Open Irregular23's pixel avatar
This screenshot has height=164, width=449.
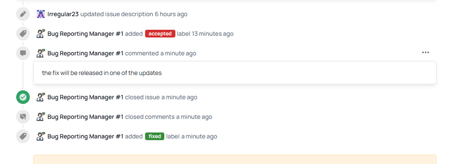(x=41, y=14)
